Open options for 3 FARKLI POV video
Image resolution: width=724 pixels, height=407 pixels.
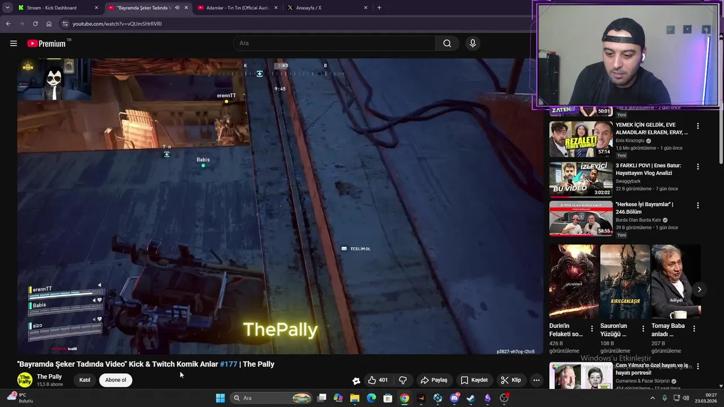point(697,167)
